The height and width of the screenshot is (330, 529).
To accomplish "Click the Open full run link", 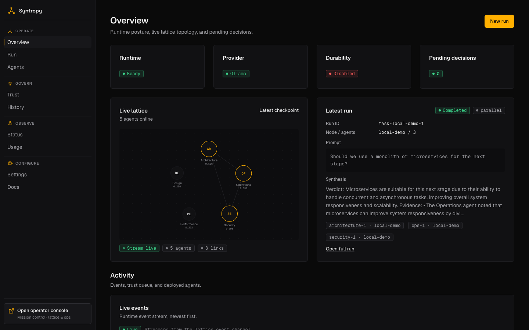I will point(340,249).
